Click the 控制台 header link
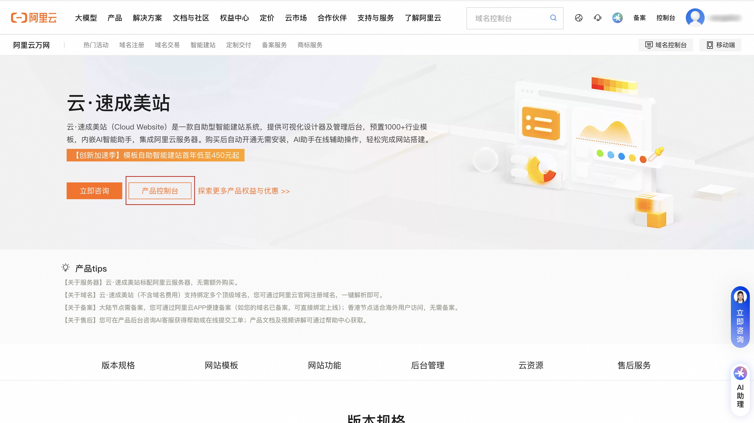This screenshot has height=423, width=754. [666, 18]
